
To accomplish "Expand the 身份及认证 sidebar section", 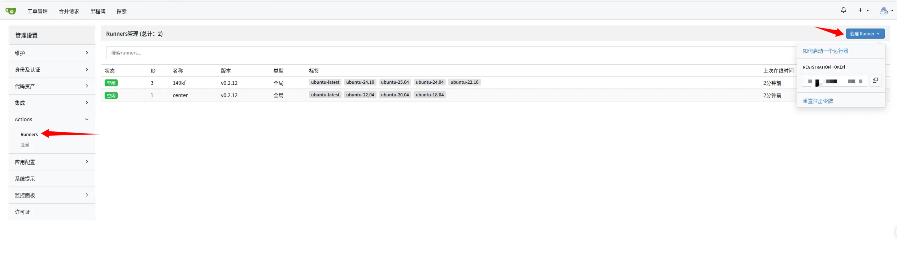I will pos(52,70).
